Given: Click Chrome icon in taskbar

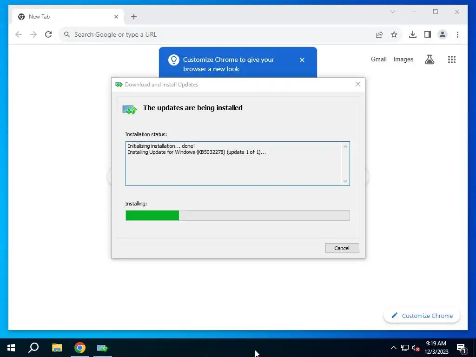Looking at the screenshot, I should pos(80,348).
